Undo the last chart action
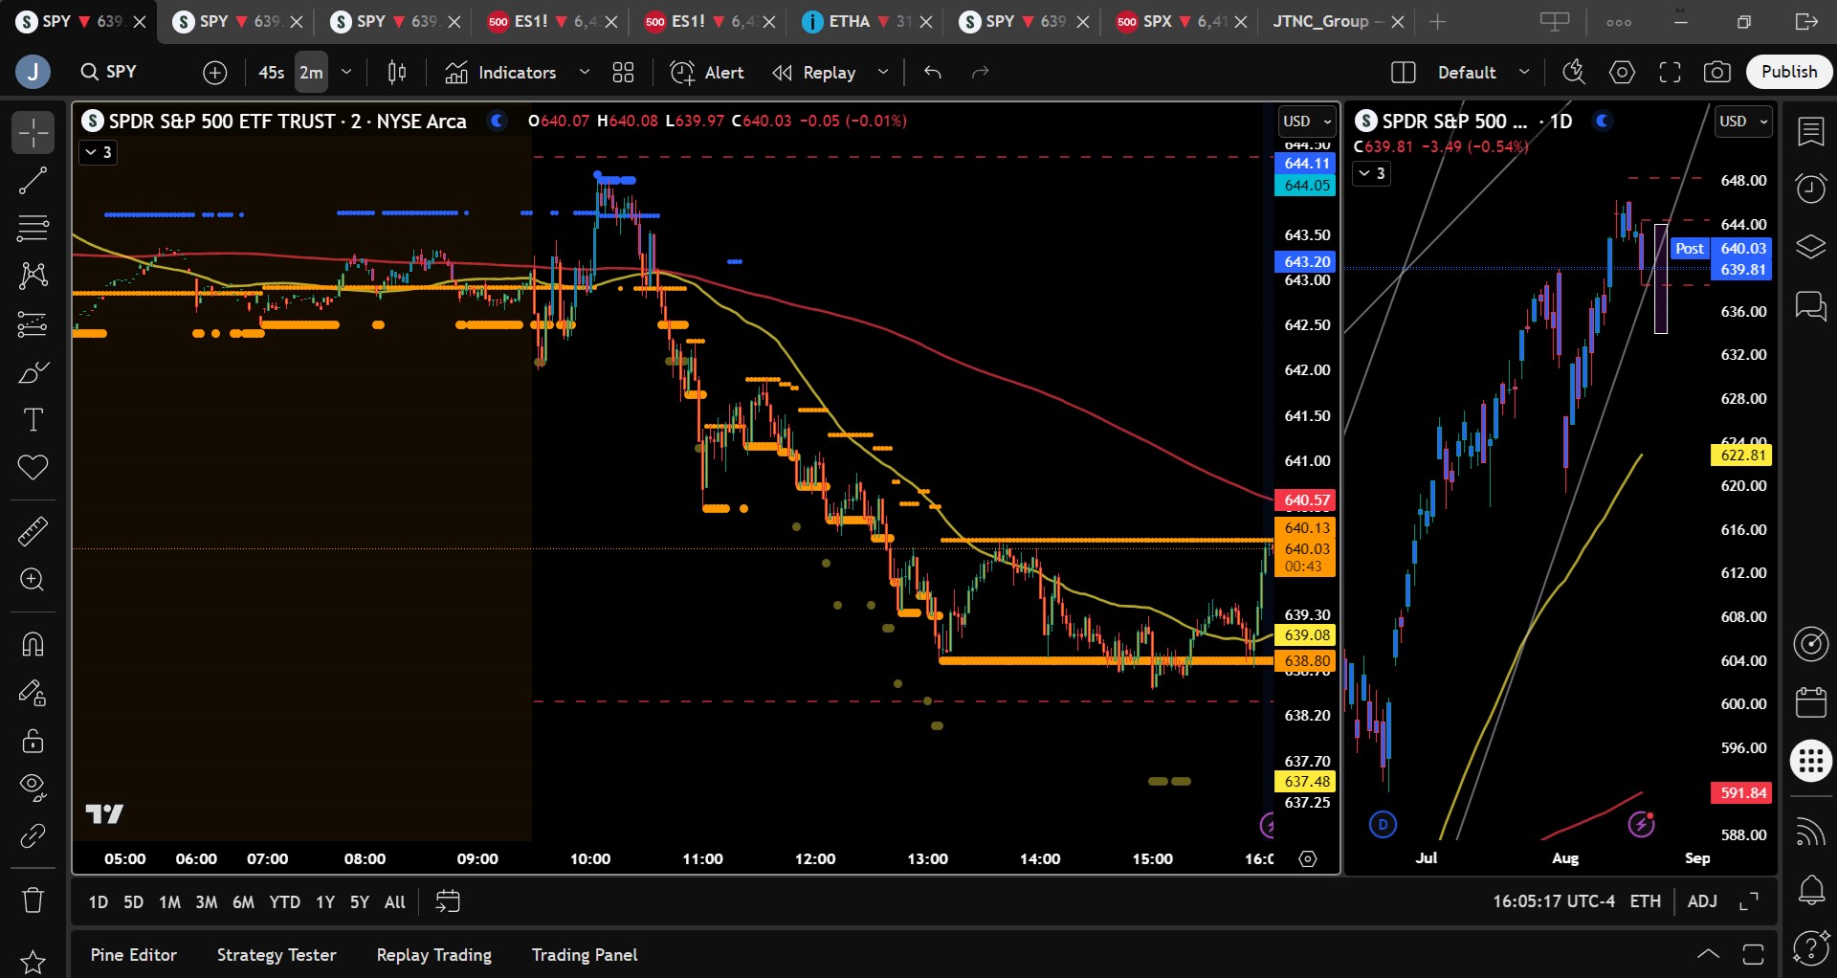The width and height of the screenshot is (1837, 978). 933,72
